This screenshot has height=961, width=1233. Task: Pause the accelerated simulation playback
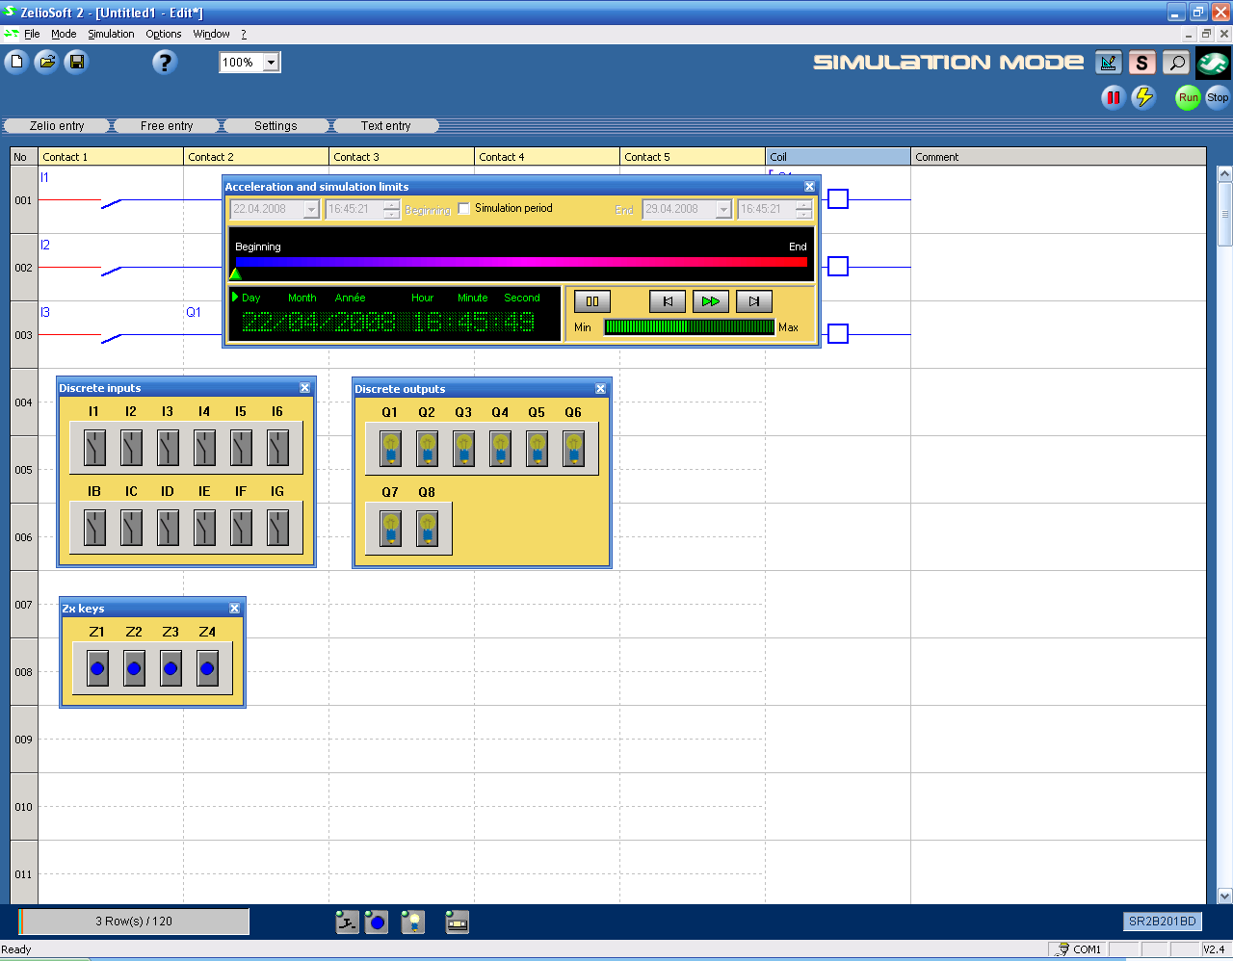(592, 301)
